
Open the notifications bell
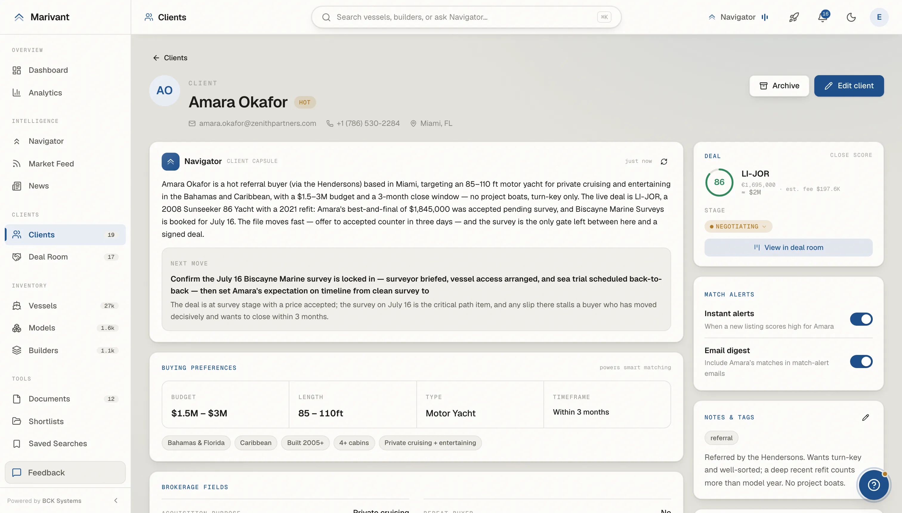822,17
